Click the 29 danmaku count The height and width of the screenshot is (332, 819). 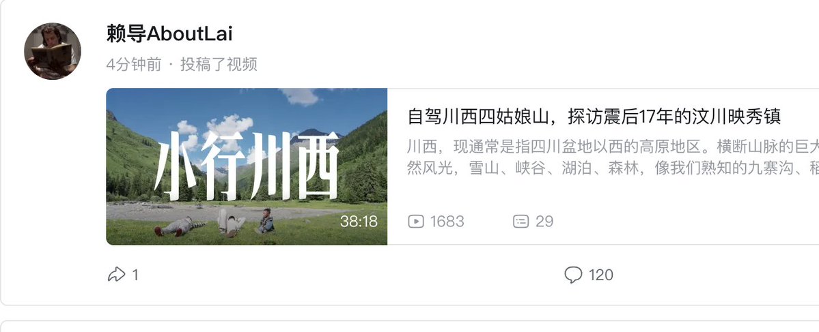tap(544, 222)
